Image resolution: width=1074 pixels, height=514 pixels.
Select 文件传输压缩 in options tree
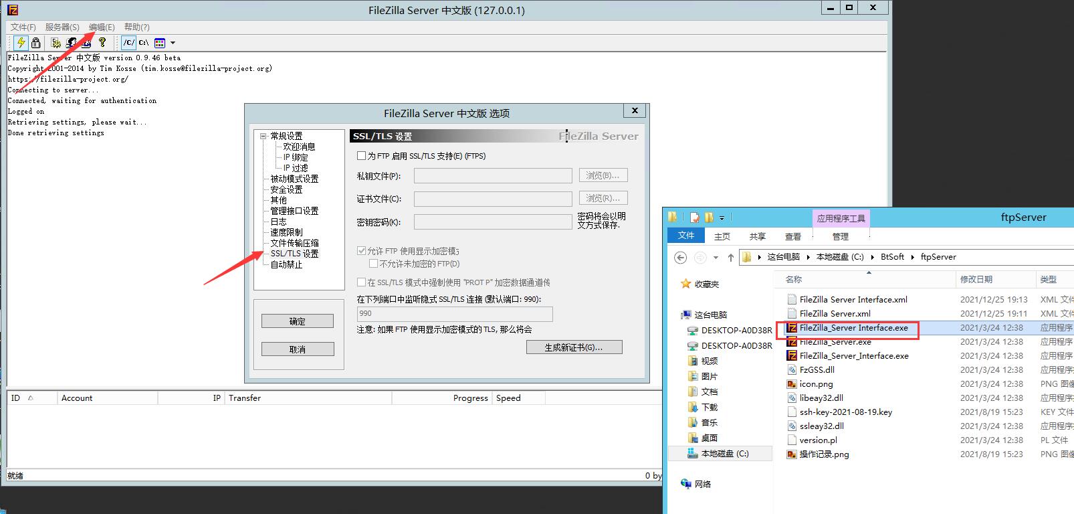(294, 243)
